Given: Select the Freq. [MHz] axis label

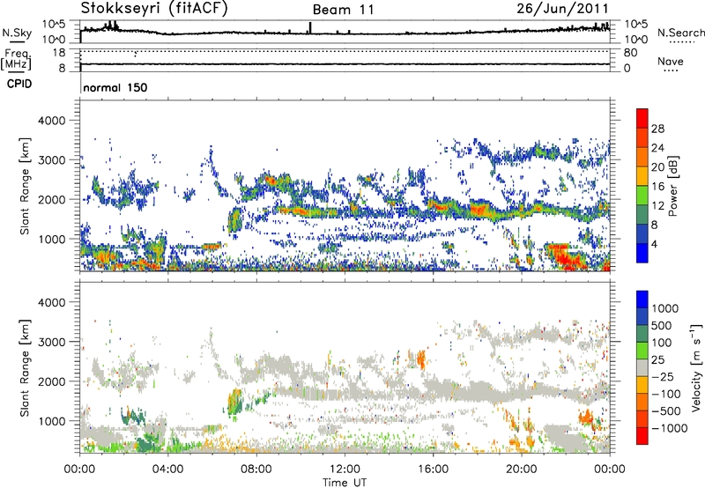Looking at the screenshot, I should click(x=16, y=59).
